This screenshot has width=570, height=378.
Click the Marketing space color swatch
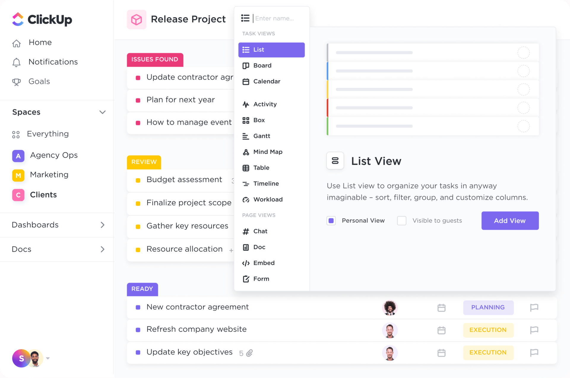click(x=18, y=175)
